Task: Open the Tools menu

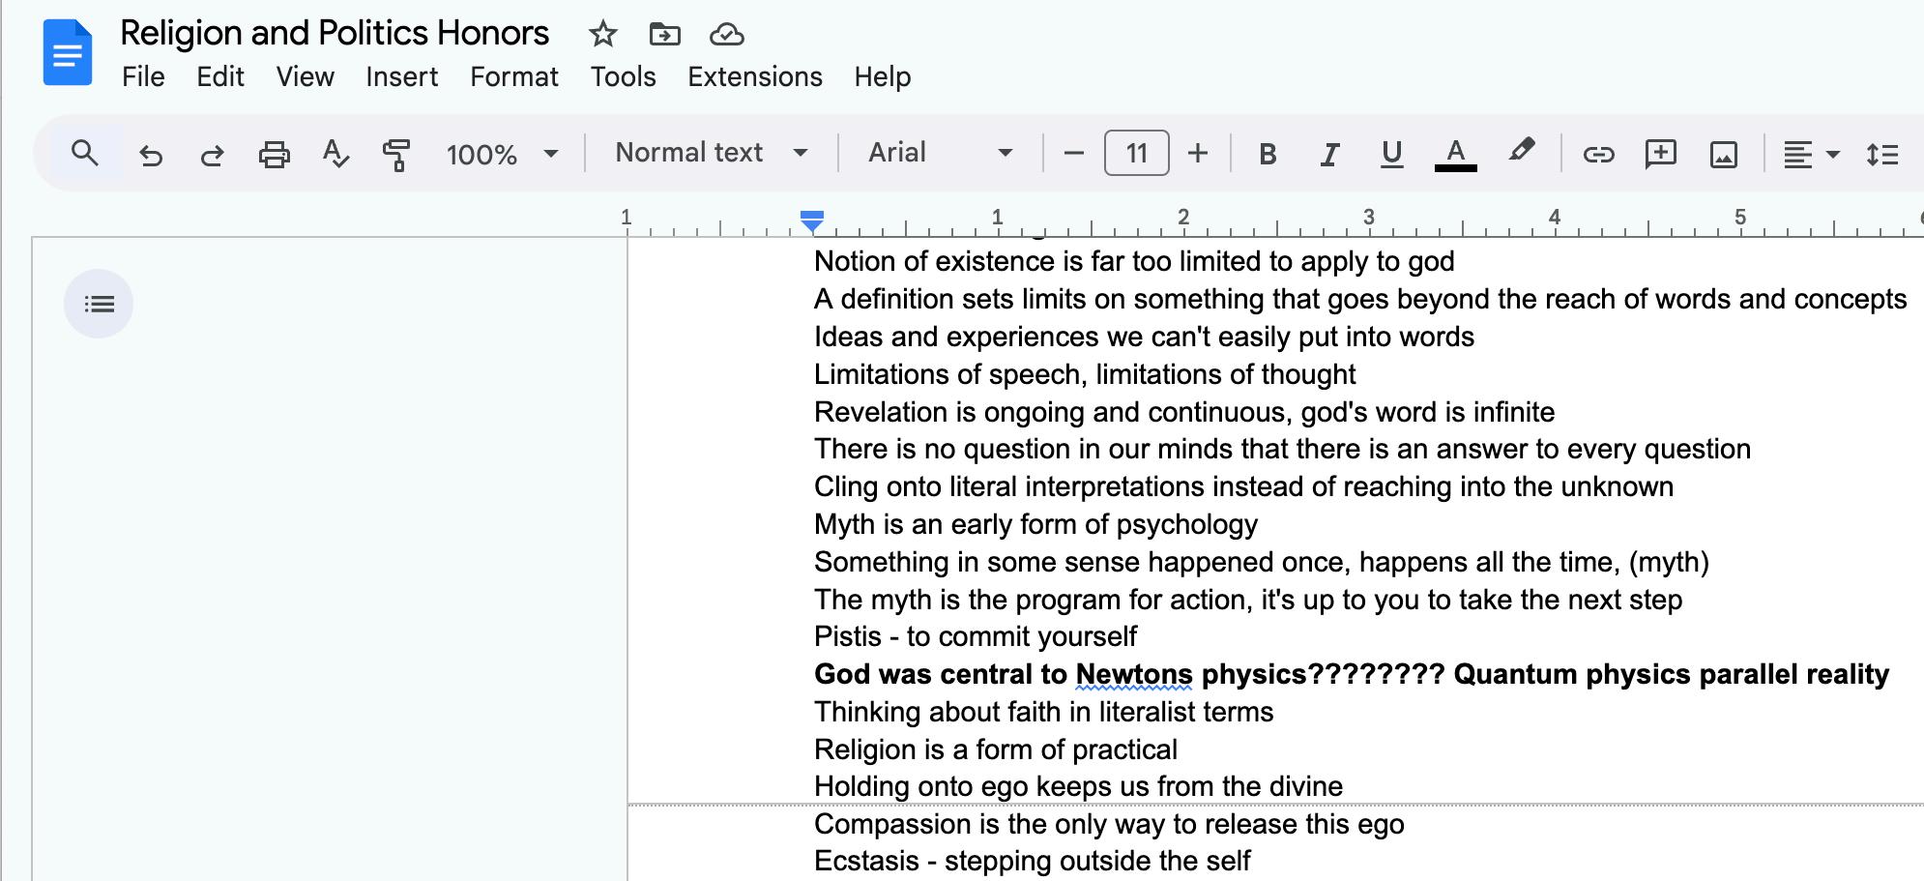Action: tap(624, 77)
